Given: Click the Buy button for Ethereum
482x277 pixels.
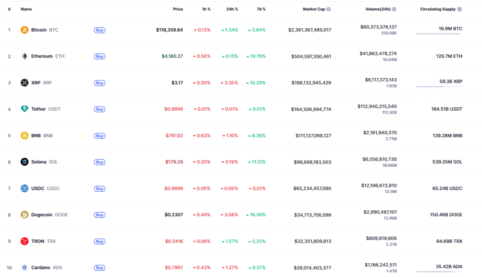Looking at the screenshot, I should click(x=100, y=57).
